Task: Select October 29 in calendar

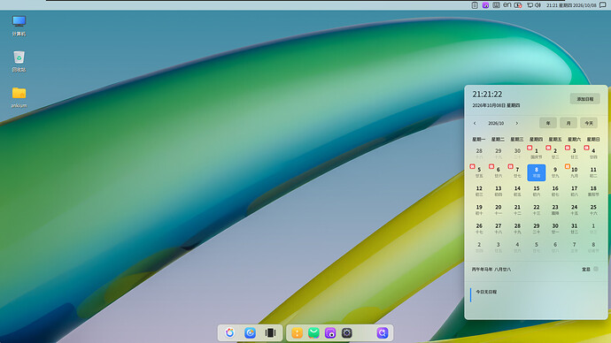Action: [x=537, y=228]
